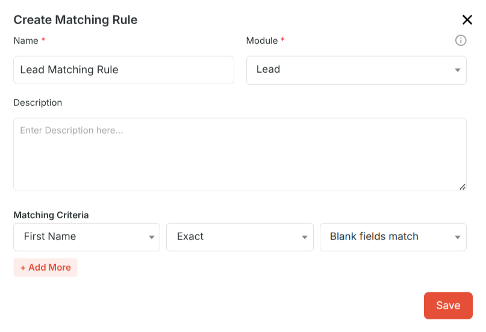Click the info icon beside Module
This screenshot has height=332, width=486.
click(461, 40)
